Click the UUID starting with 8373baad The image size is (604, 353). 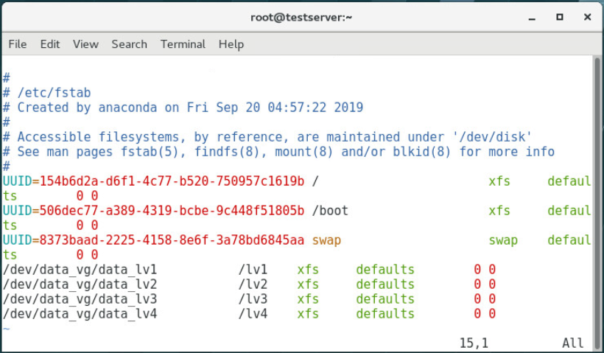[x=172, y=240]
